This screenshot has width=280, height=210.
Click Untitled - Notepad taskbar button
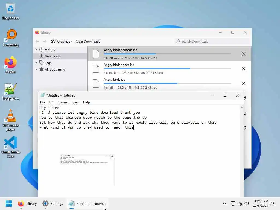tap(87, 203)
